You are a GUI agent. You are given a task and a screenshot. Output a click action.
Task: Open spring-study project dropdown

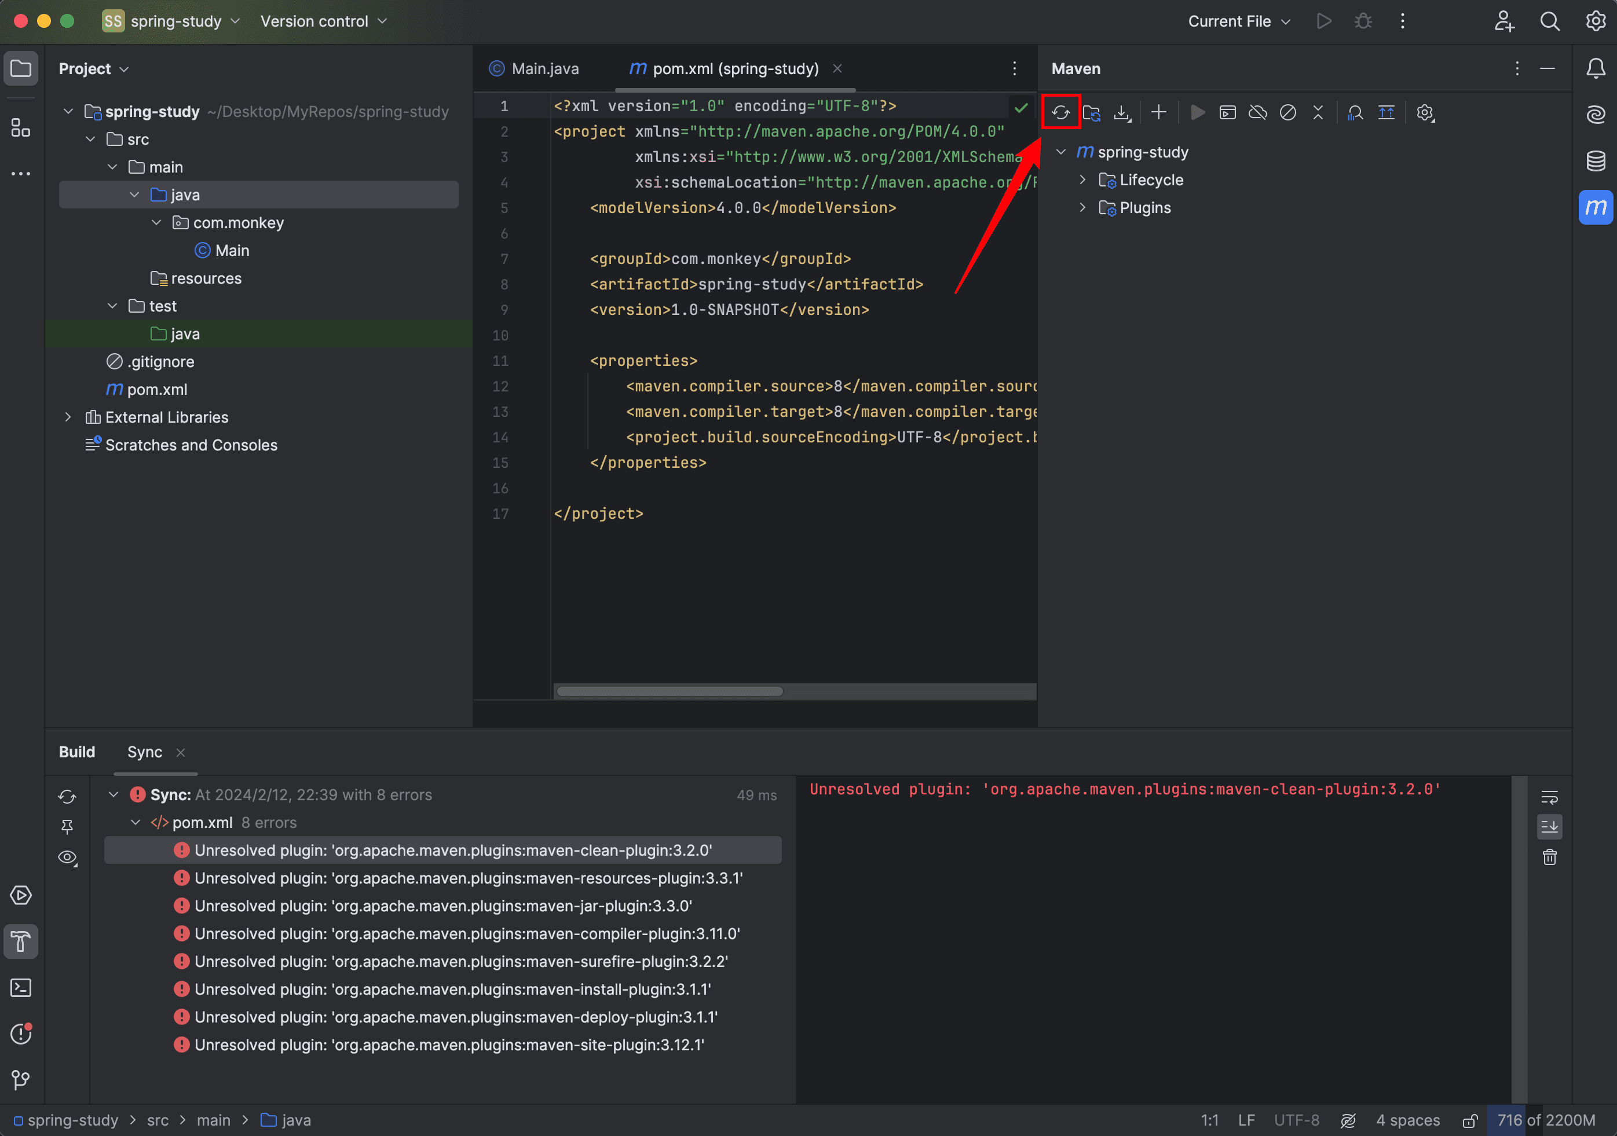point(171,21)
